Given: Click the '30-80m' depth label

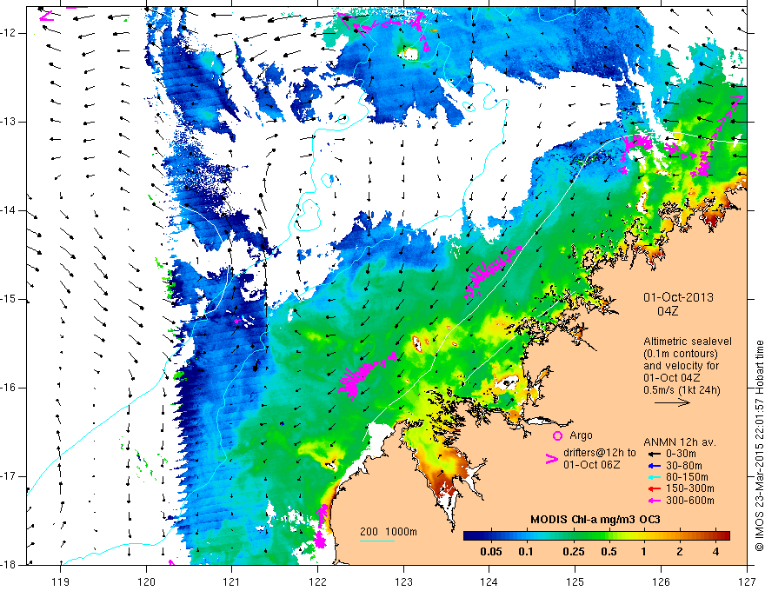Looking at the screenshot, I should tap(684, 466).
